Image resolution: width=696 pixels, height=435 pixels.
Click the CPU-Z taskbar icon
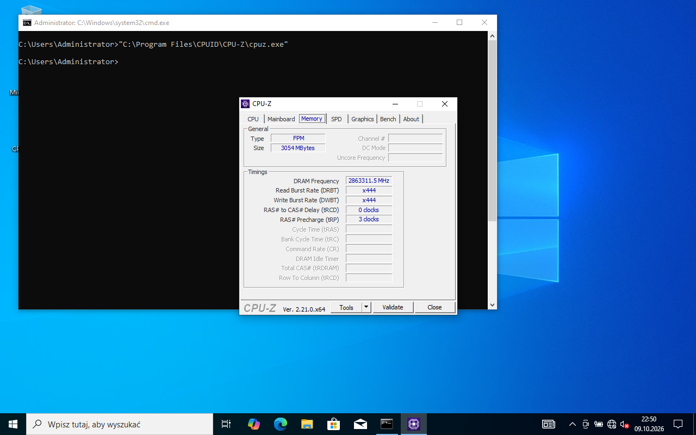(x=413, y=424)
